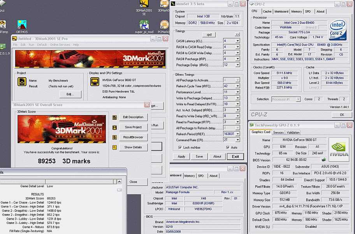Screen dimensions: 355x234
Task: Open the Read to Write Delay (tRD_WR) dropdown
Action: [x=237, y=116]
